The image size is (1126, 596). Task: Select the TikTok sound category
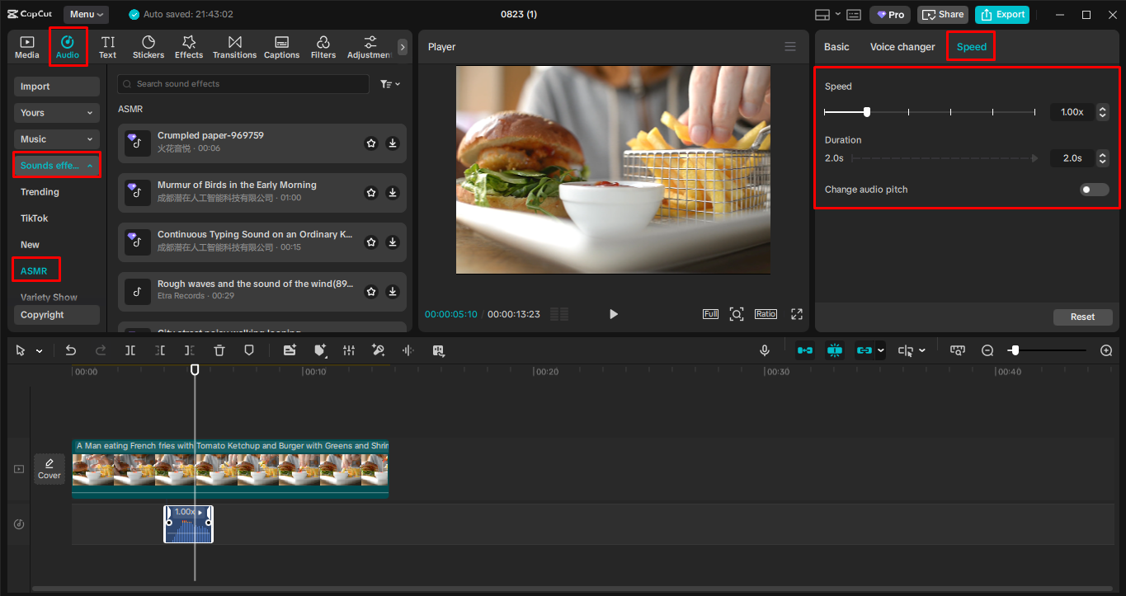(35, 218)
